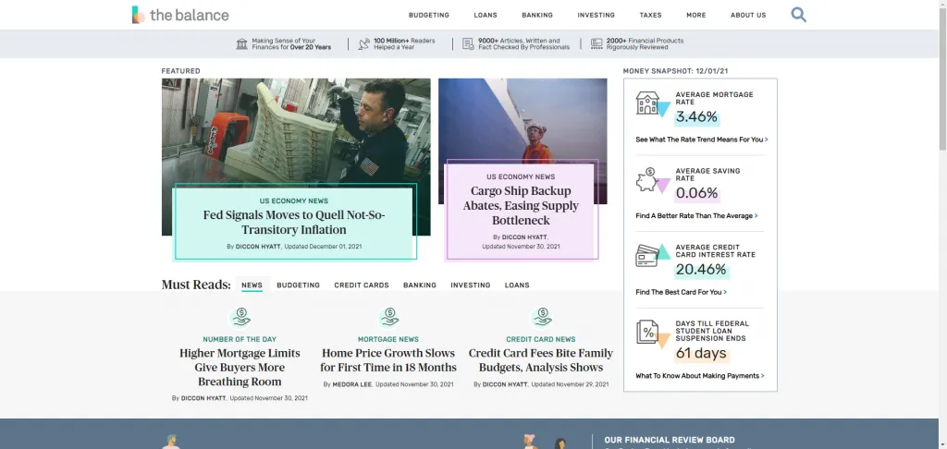Open the Investing menu in top navigation
Screen dimensions: 947x449
click(x=596, y=15)
